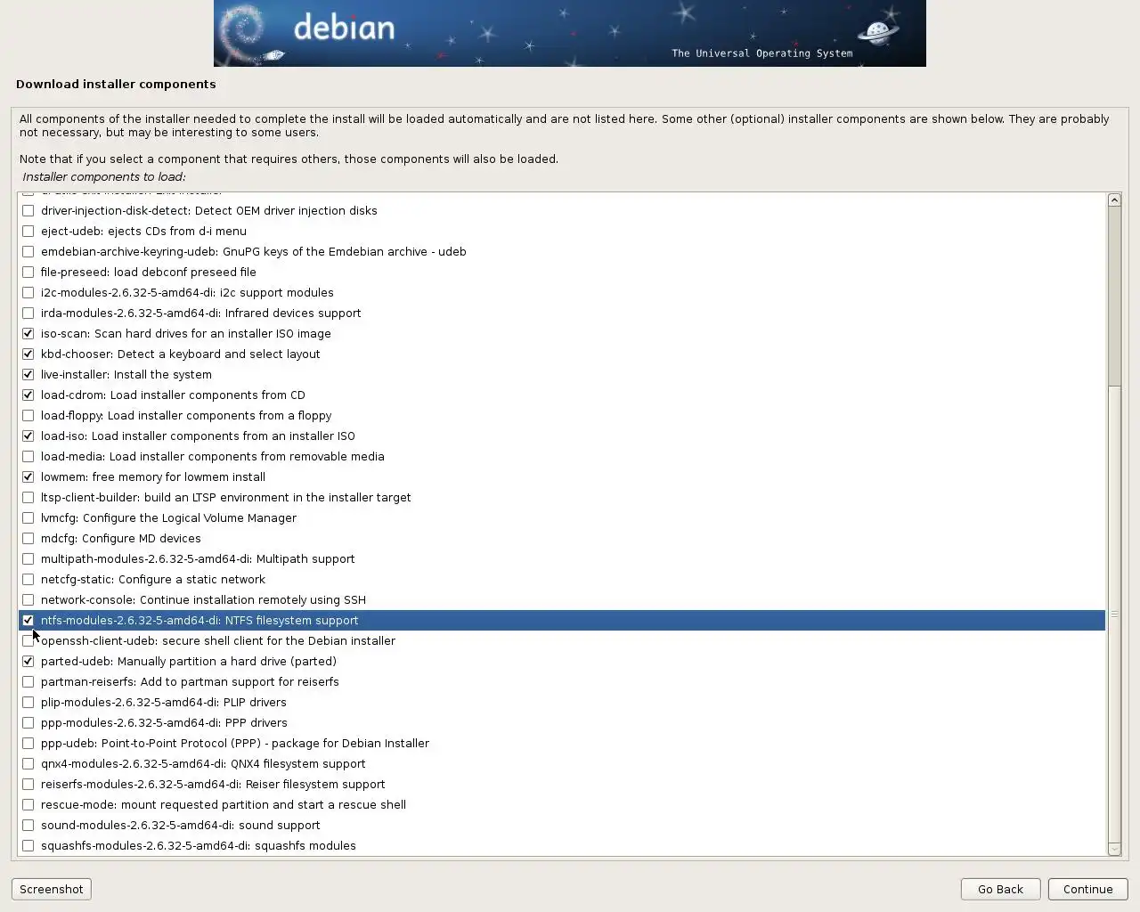The height and width of the screenshot is (912, 1140).
Task: Enable eject-udeb component checkbox
Action: pyautogui.click(x=28, y=232)
